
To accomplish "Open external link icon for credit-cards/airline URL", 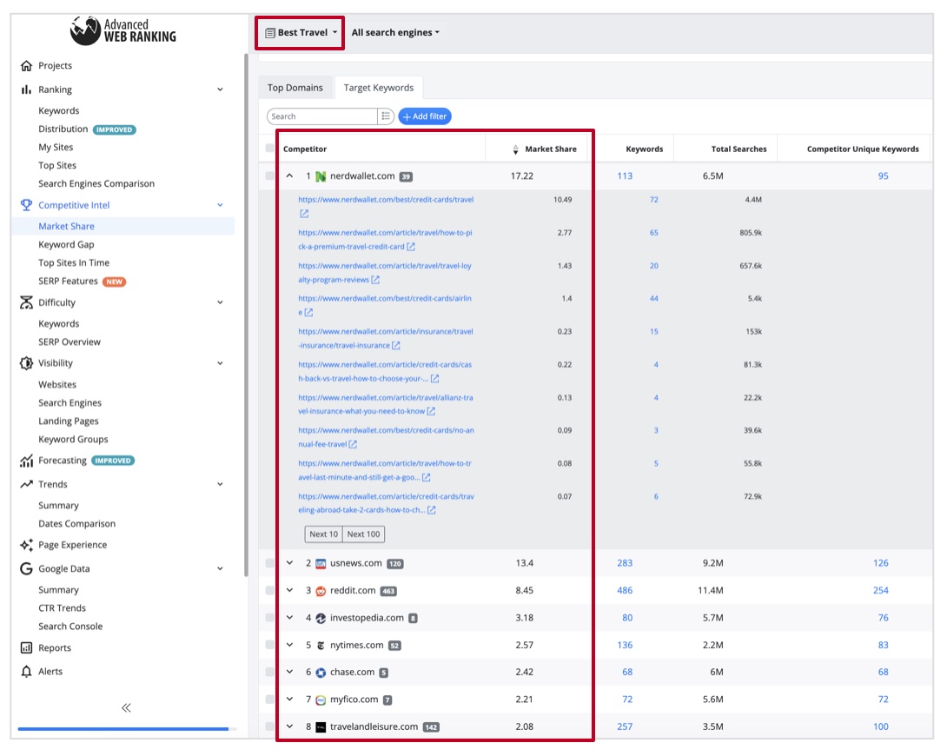I will pyautogui.click(x=308, y=312).
